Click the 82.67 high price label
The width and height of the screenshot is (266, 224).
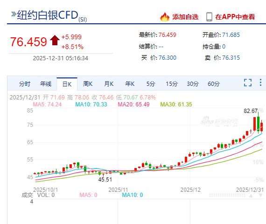[x=251, y=111]
